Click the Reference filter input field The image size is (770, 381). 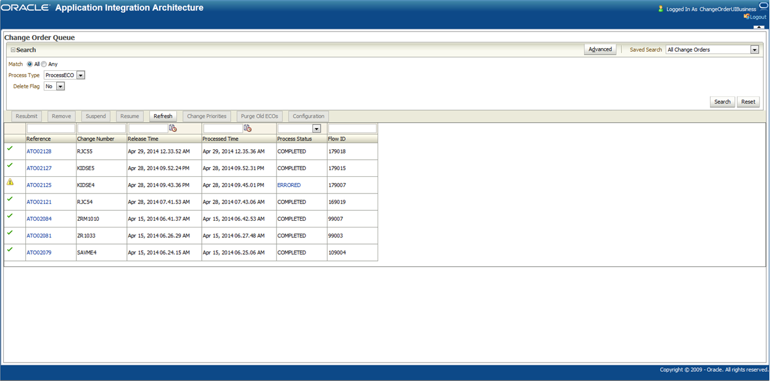[51, 128]
